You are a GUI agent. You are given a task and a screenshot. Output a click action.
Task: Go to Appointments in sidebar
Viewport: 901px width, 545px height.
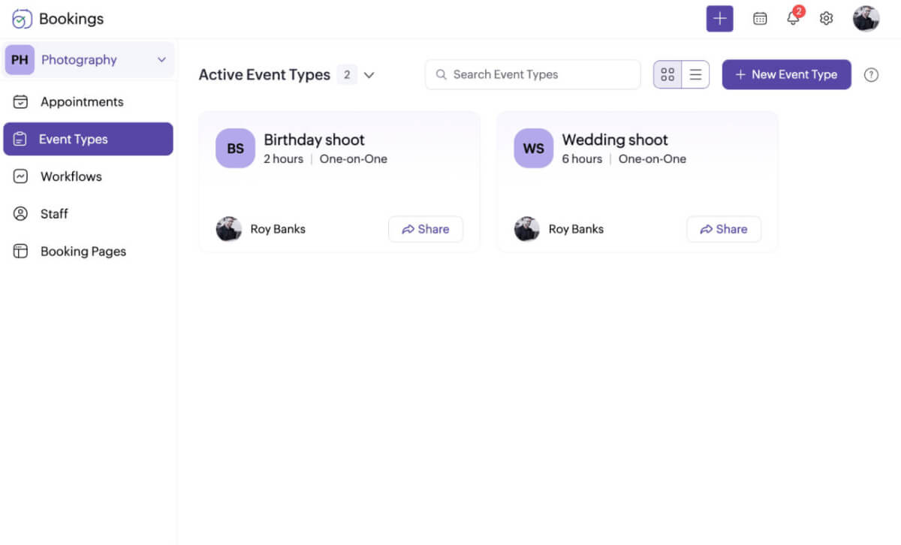pyautogui.click(x=81, y=102)
